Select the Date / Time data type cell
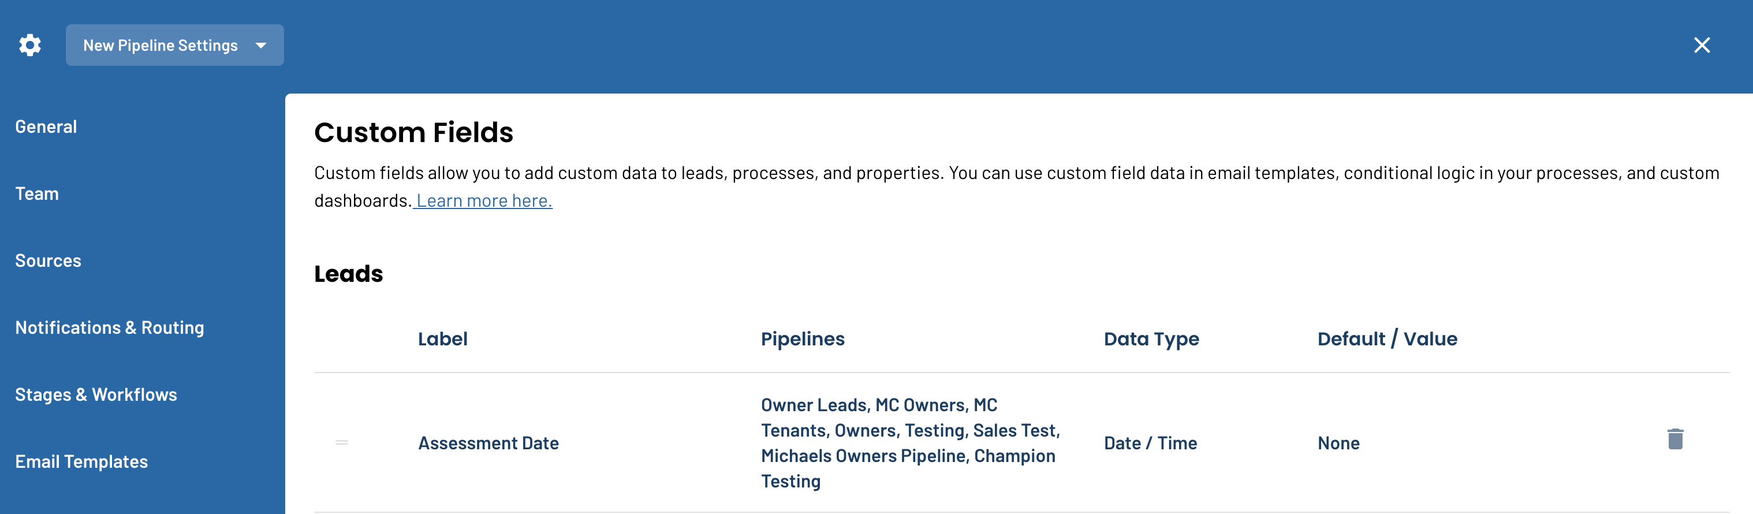Screen dimensions: 1753x514 click(x=1150, y=443)
